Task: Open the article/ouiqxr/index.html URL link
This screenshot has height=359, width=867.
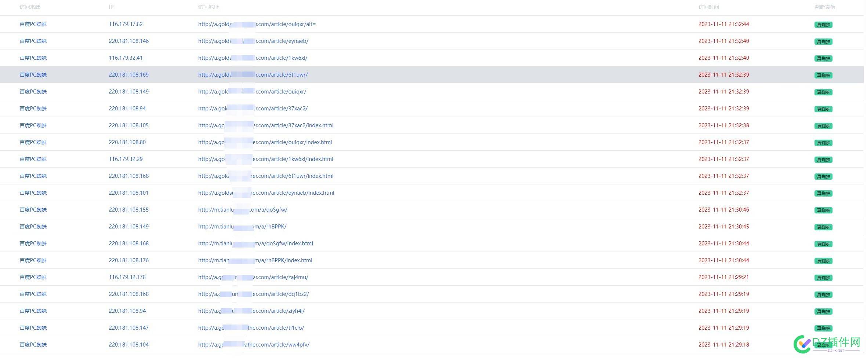Action: [x=265, y=142]
